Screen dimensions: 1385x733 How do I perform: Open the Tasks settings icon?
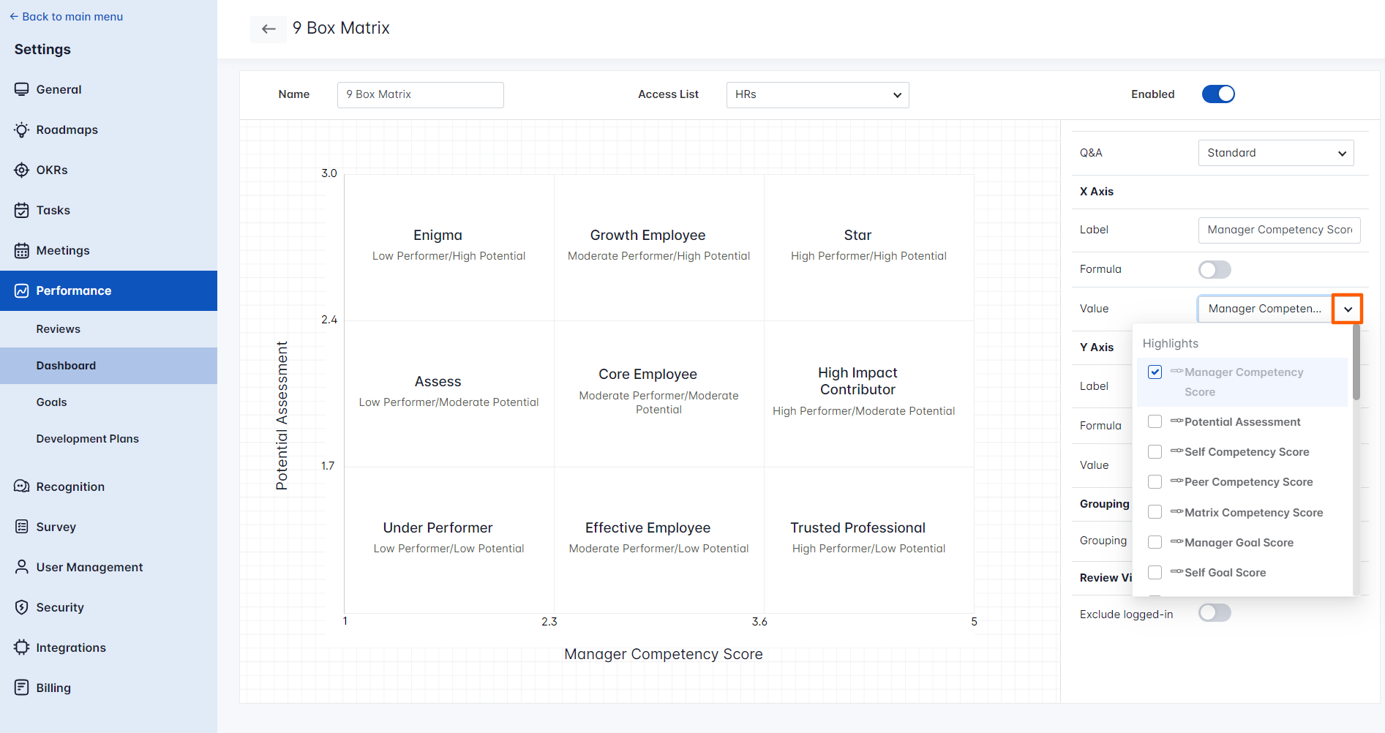(22, 210)
